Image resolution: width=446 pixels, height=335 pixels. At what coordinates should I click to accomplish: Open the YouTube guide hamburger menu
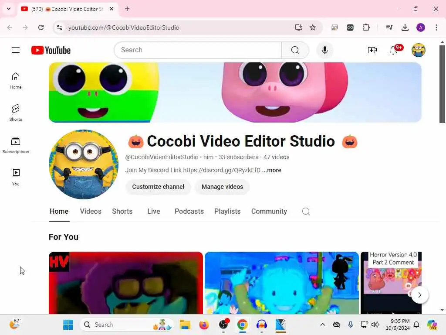[16, 50]
